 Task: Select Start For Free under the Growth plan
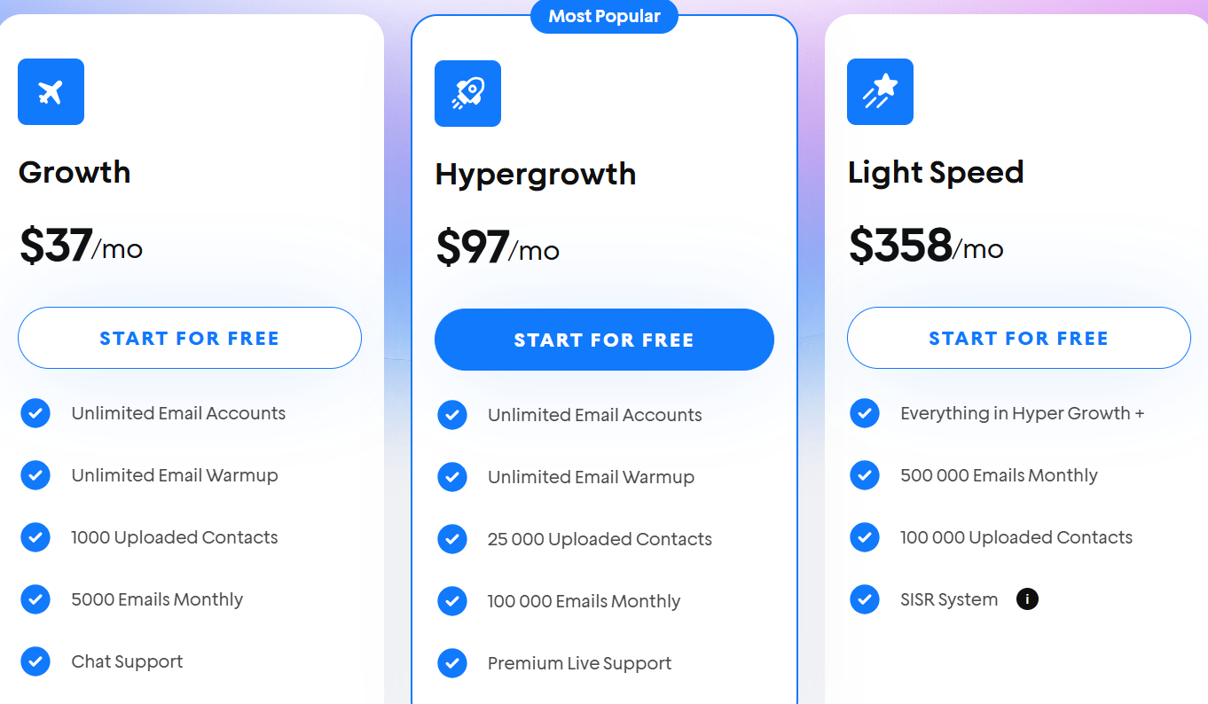[x=189, y=338]
